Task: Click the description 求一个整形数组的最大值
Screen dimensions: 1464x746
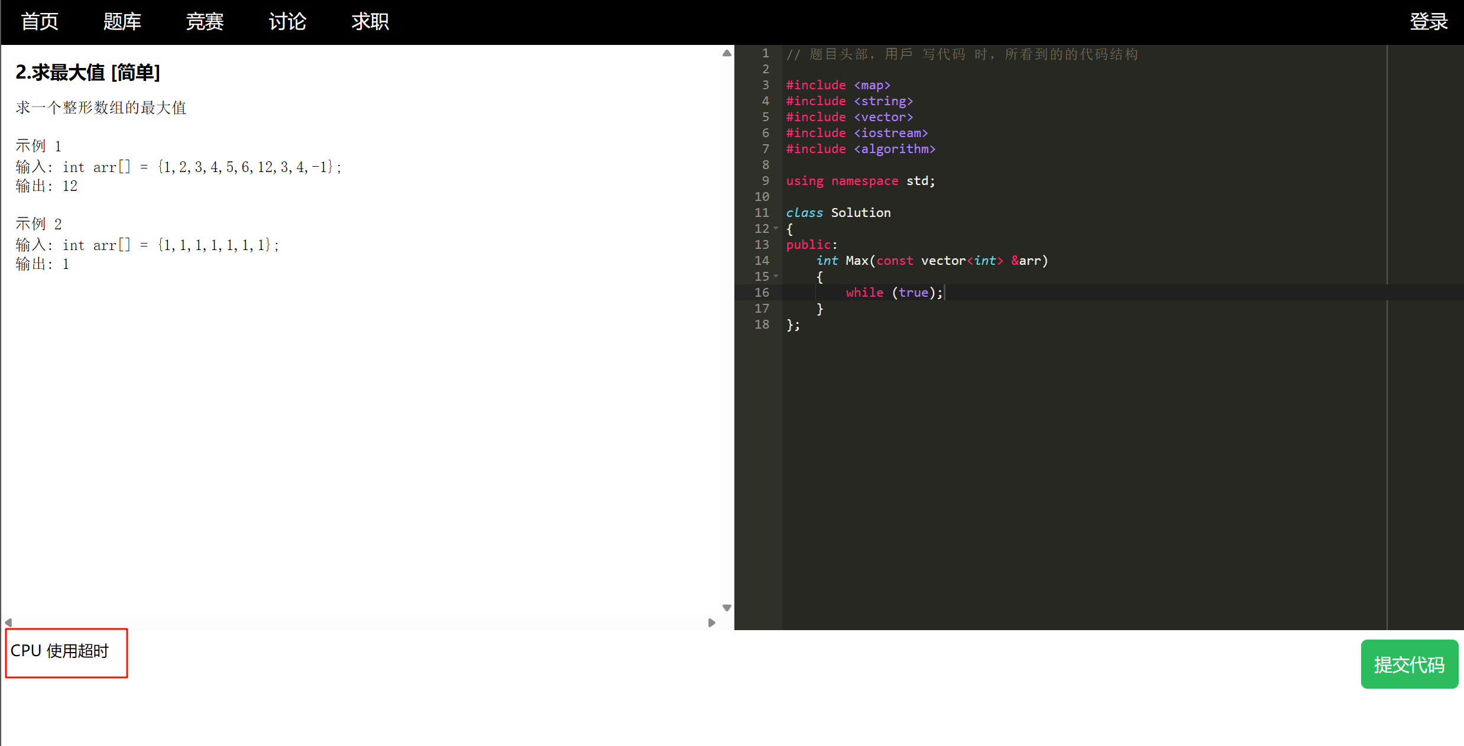Action: pos(101,108)
